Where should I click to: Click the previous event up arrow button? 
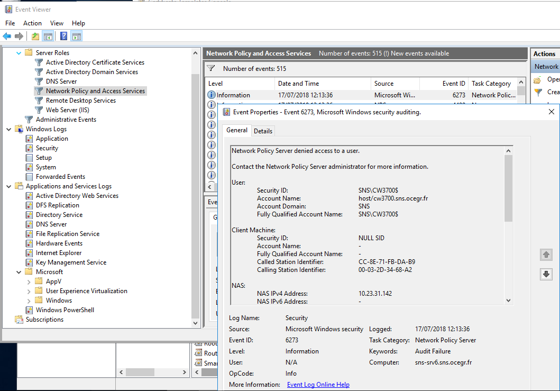click(x=546, y=255)
